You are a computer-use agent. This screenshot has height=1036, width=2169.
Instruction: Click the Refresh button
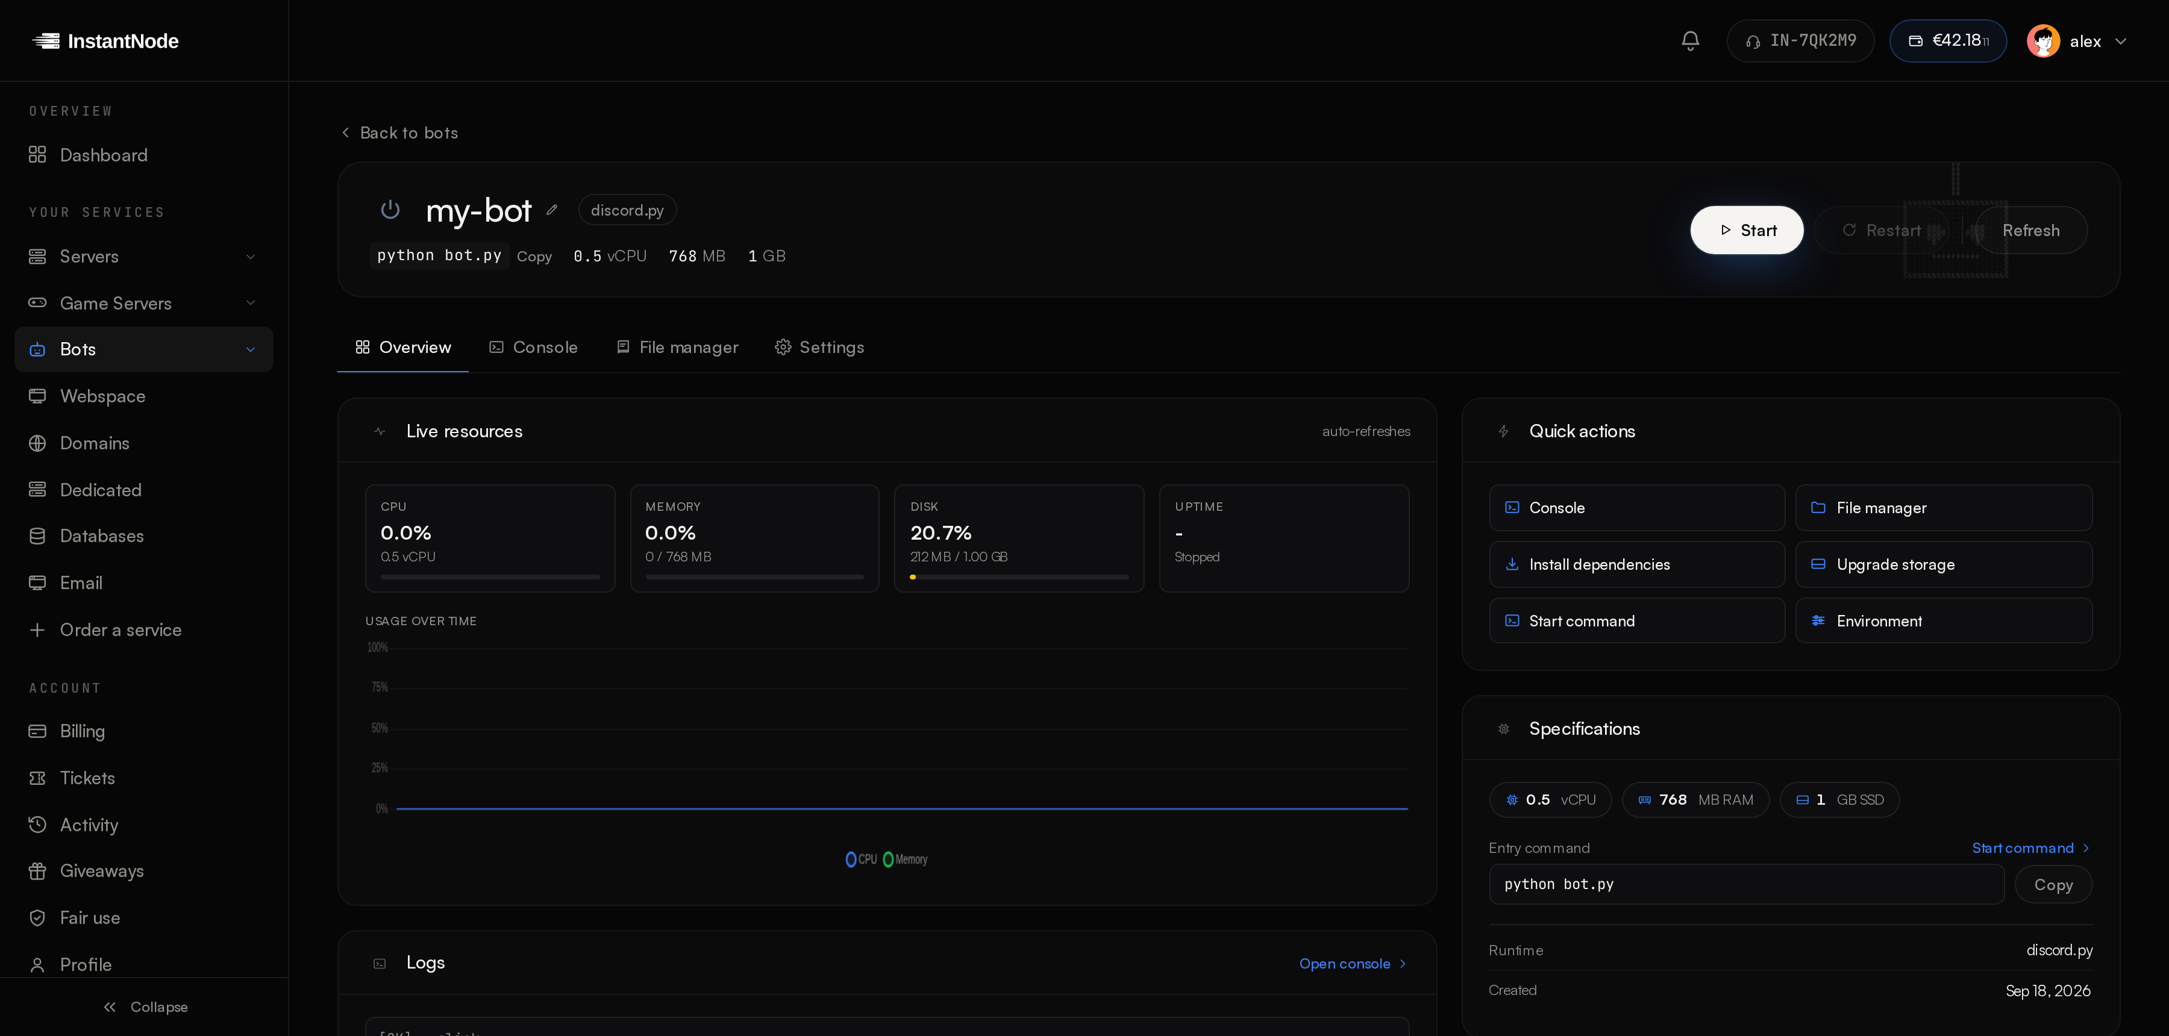(2031, 231)
